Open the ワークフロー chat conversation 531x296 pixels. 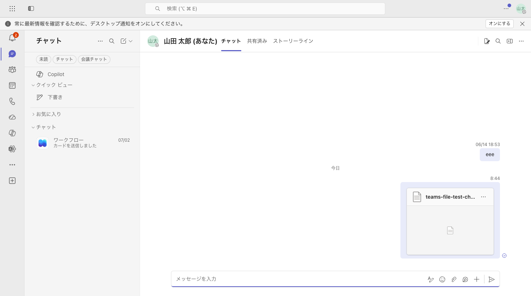pos(82,143)
